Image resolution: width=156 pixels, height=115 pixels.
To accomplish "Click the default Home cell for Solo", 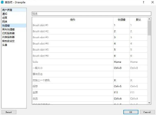I will point(138,62).
